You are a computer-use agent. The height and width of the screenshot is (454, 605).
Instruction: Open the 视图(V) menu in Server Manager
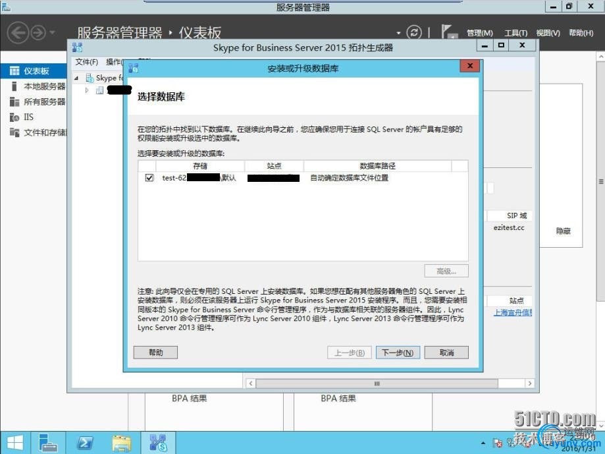[x=548, y=33]
